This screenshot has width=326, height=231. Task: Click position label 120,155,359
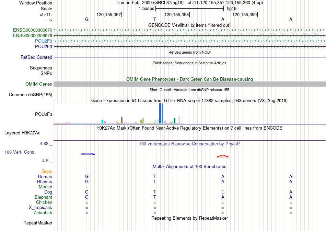tap(244, 14)
